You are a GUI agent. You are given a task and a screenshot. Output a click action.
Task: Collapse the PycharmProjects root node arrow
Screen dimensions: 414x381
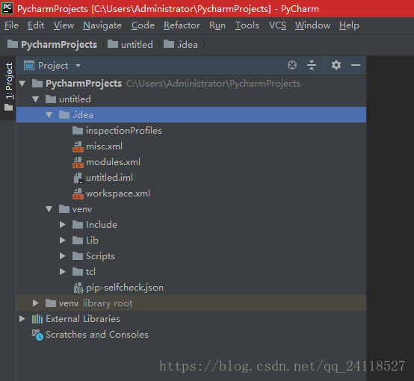click(x=22, y=84)
